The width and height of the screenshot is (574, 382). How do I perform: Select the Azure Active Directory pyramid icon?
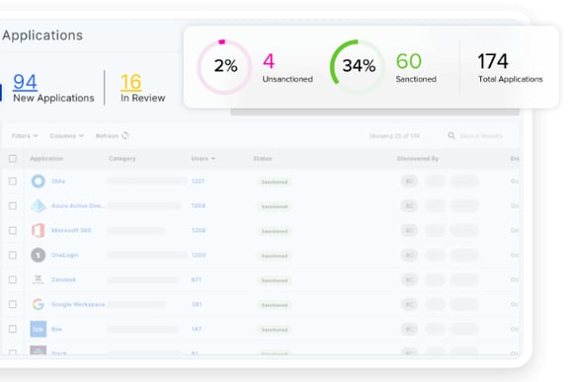tap(39, 205)
